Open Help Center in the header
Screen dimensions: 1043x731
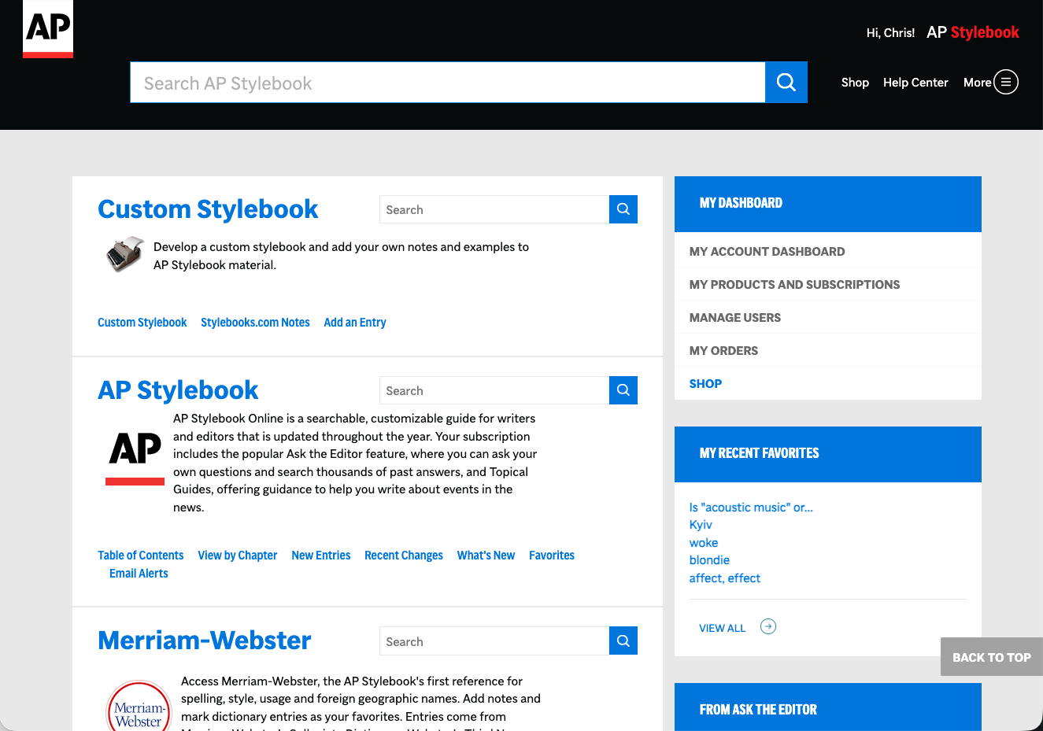click(915, 83)
